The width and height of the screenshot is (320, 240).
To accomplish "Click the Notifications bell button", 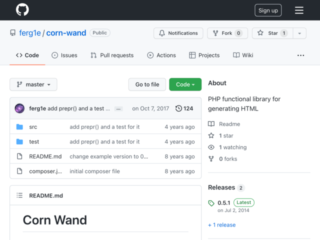I will (178, 33).
